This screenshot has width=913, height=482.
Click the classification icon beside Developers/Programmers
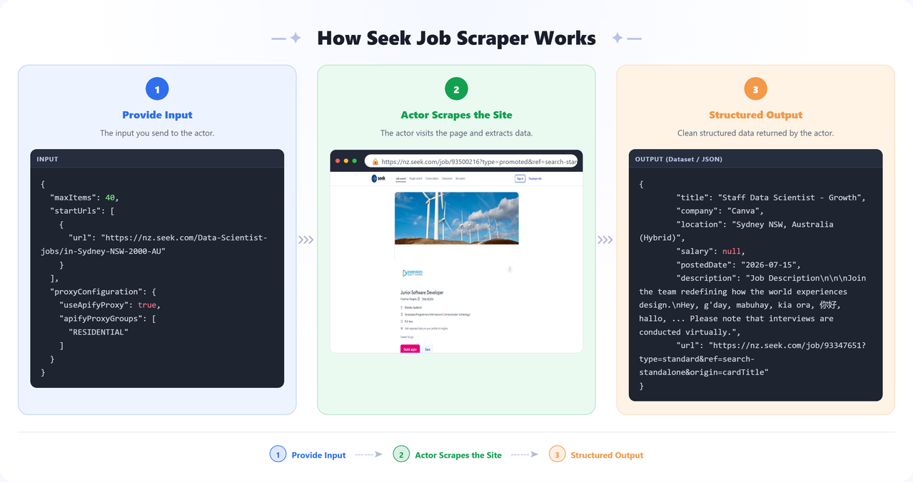click(x=402, y=314)
